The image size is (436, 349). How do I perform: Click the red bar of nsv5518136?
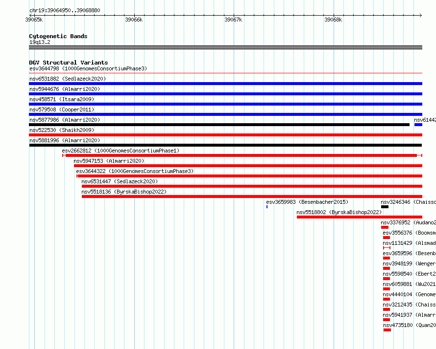(x=252, y=196)
